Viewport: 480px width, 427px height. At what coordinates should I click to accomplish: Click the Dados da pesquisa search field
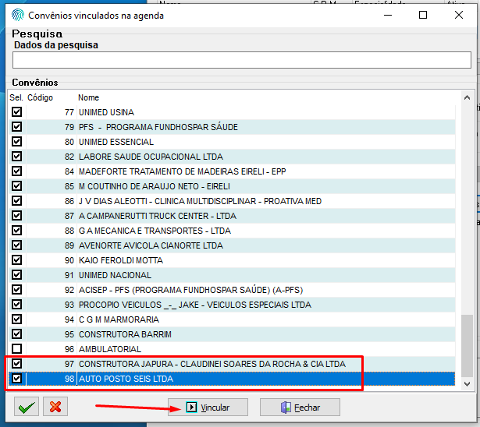point(242,60)
